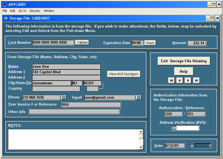223x159 pixels.
Task: Open the Edit menu
Action: pos(13,11)
